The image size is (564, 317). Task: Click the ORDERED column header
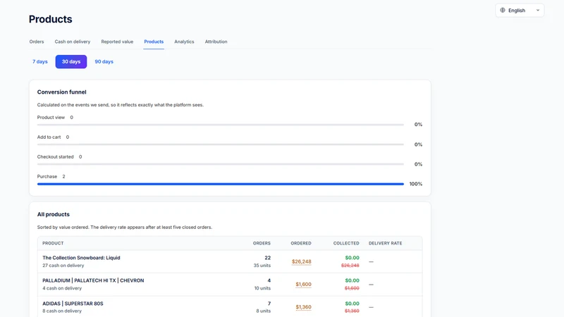tap(301, 243)
